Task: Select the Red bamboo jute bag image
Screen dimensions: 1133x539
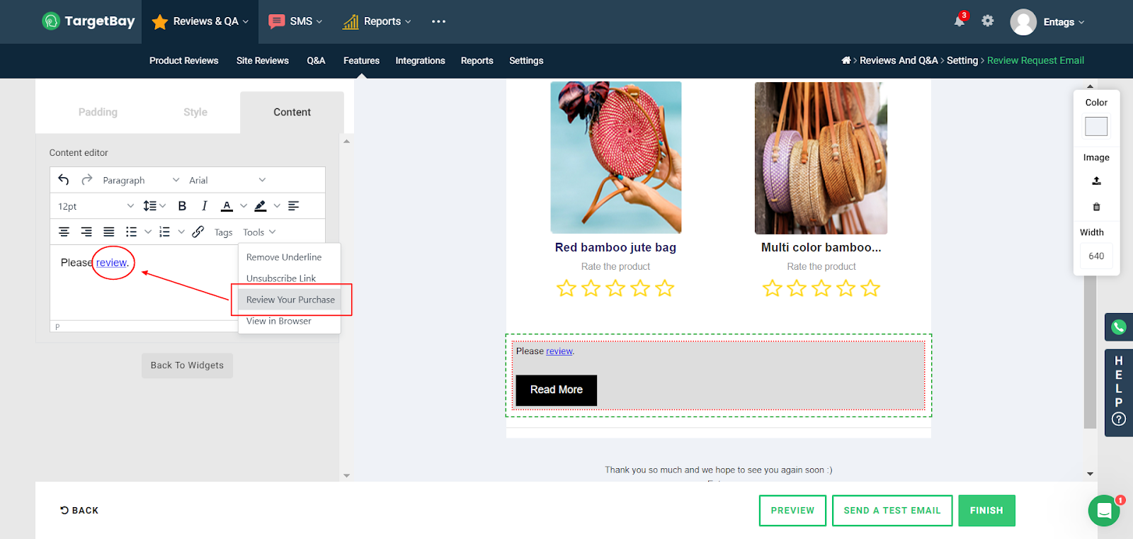Action: (616, 157)
